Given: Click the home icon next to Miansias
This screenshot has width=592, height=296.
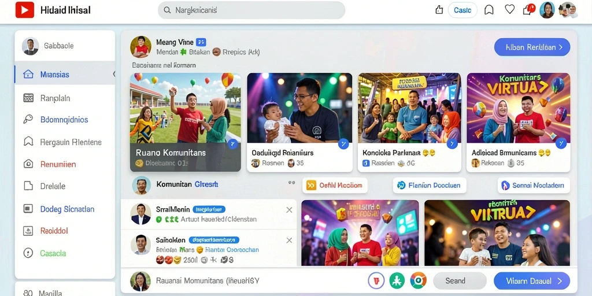Looking at the screenshot, I should pyautogui.click(x=28, y=75).
